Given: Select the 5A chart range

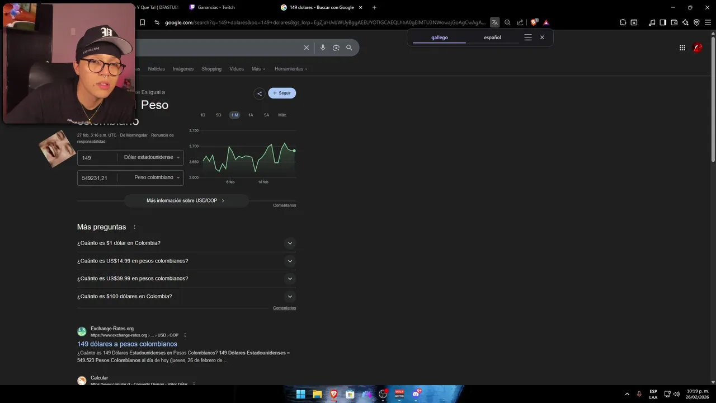Looking at the screenshot, I should click(266, 115).
